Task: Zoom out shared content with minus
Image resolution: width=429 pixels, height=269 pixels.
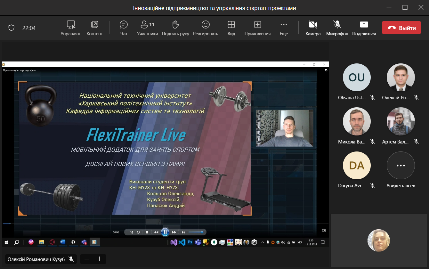Action: [87, 259]
